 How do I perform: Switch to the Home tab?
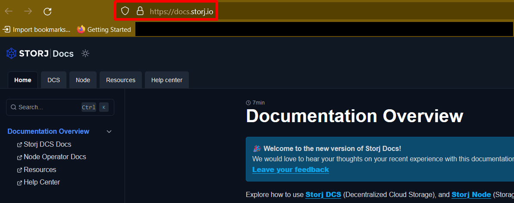pos(22,80)
